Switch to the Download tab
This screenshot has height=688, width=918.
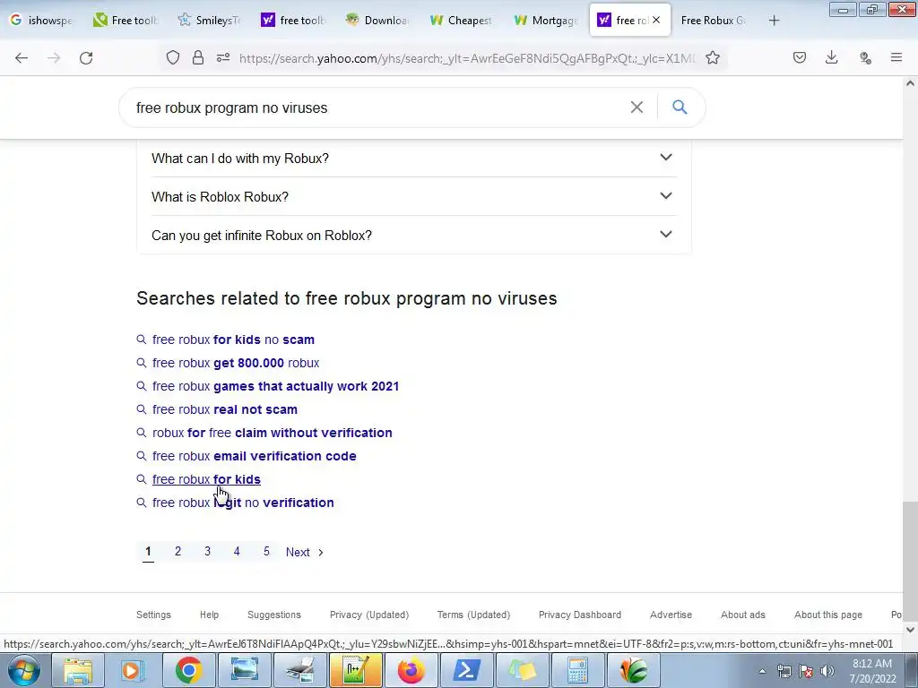pos(379,21)
